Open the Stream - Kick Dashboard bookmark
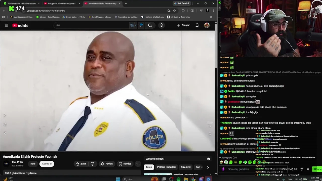Screen dimensions: 322x181 [x=48, y=17]
